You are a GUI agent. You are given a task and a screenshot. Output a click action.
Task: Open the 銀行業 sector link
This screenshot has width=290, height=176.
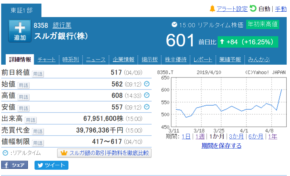62,25
